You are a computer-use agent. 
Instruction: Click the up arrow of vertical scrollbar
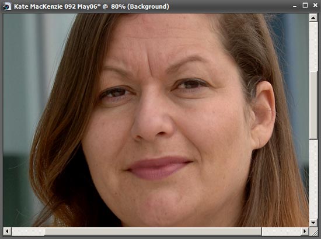tap(313, 18)
